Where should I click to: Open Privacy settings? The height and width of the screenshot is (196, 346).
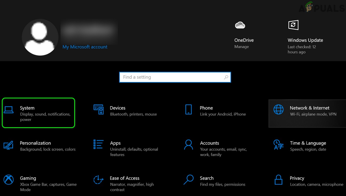coord(306,181)
